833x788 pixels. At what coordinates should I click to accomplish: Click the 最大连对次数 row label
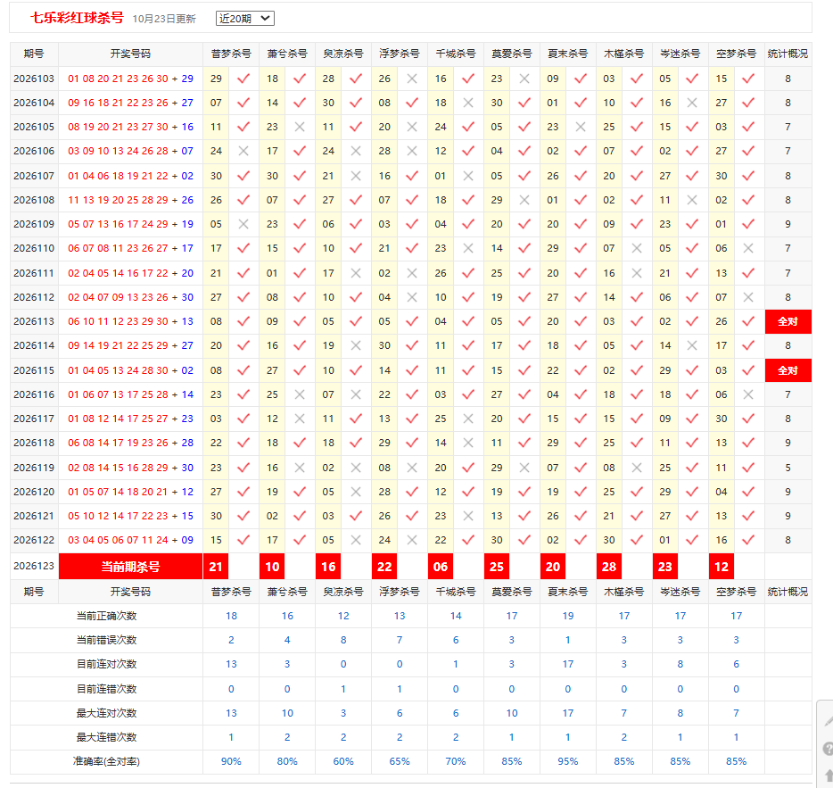[x=107, y=714]
